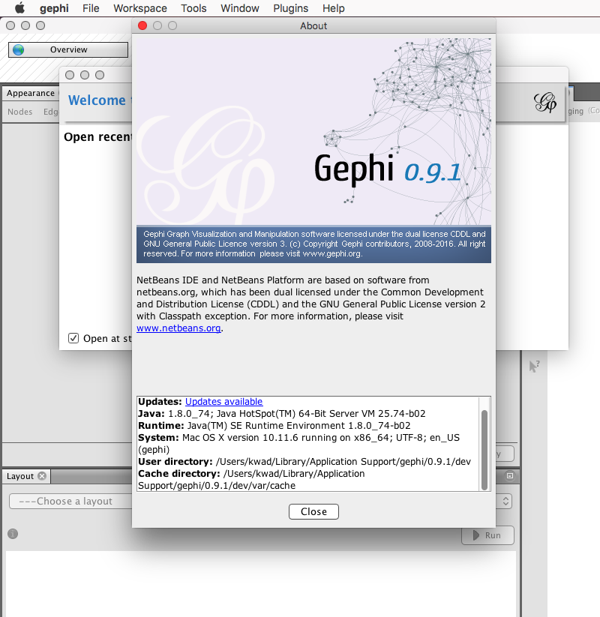Click the Gephi license copyright banner
600x617 pixels.
click(x=313, y=244)
